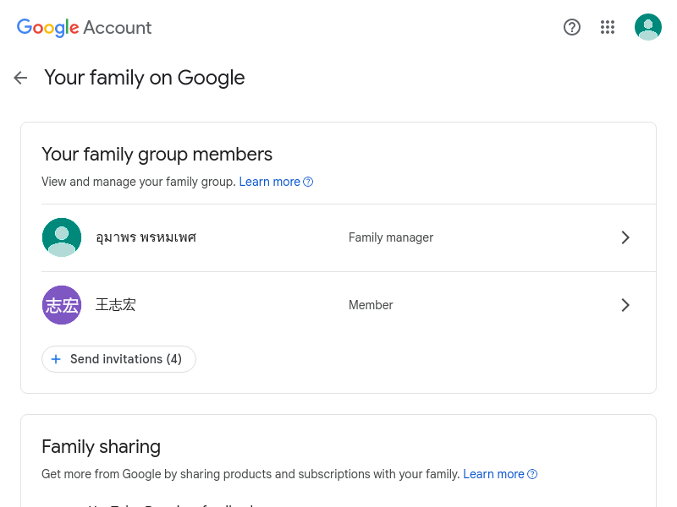Click the Your family group members heading
Viewport: 677px width, 507px height.
(157, 155)
